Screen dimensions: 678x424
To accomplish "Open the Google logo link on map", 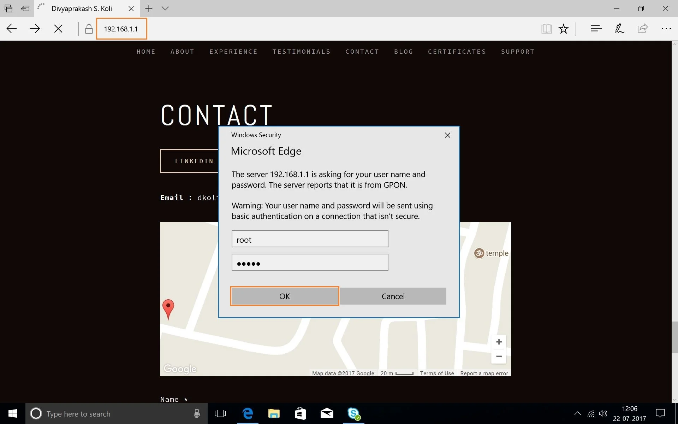I will (180, 369).
